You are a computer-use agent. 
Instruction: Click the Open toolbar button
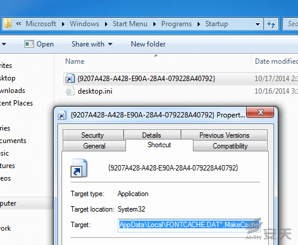click(39, 44)
